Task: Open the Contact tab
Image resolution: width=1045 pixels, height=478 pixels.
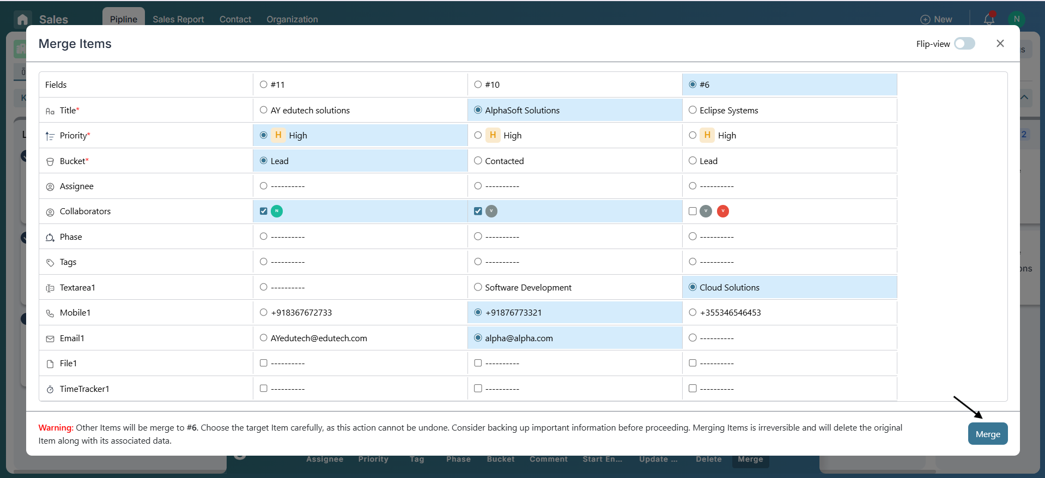Action: (x=235, y=19)
